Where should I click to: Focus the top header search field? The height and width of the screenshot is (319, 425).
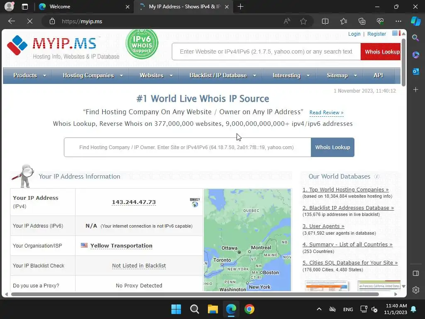tap(266, 52)
